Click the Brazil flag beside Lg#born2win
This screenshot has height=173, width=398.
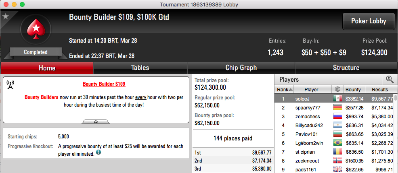[337, 143]
